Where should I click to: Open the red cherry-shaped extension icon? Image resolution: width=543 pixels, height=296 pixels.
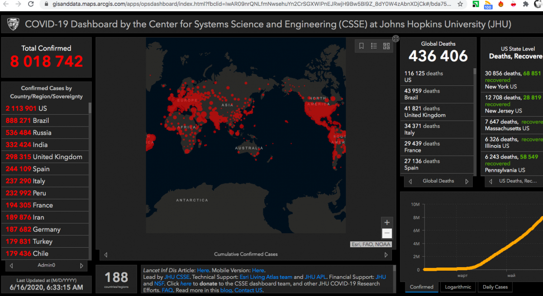tap(513, 4)
